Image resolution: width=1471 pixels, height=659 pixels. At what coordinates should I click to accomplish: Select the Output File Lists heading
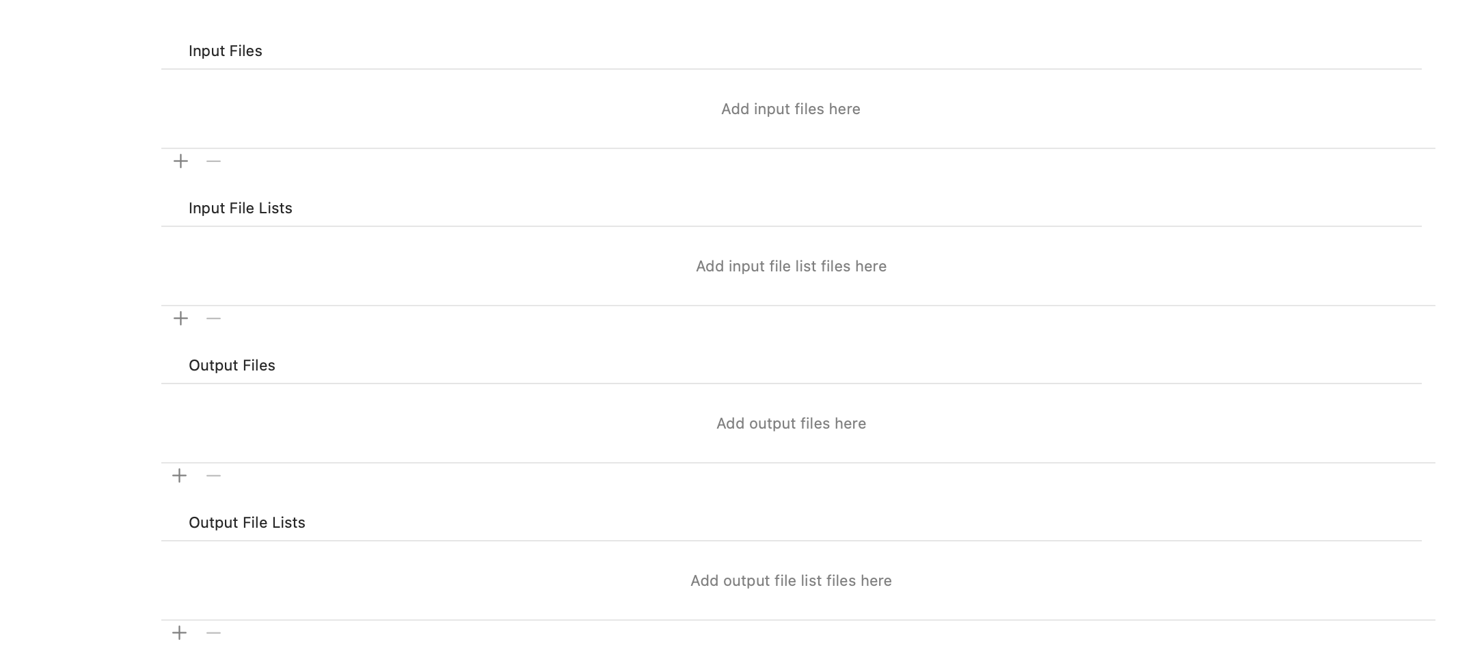coord(247,523)
